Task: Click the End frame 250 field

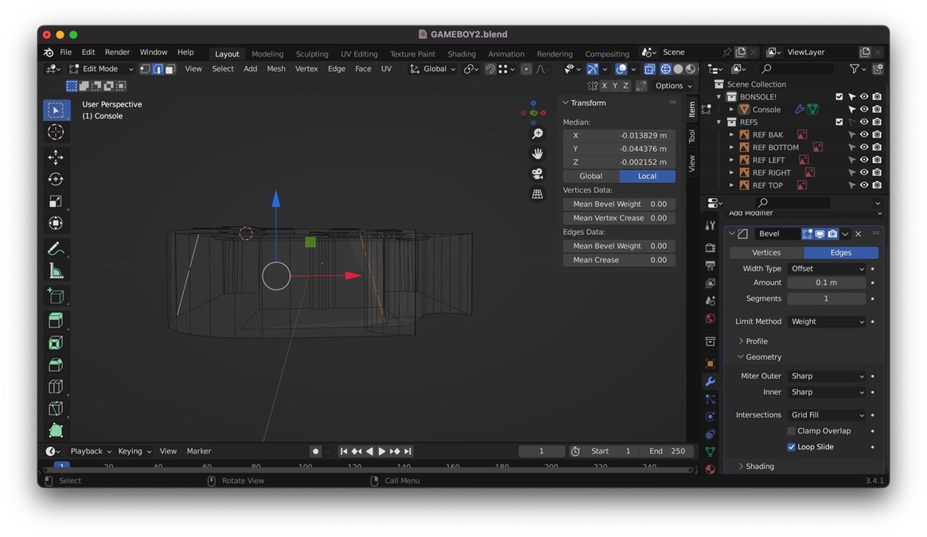Action: click(x=666, y=451)
